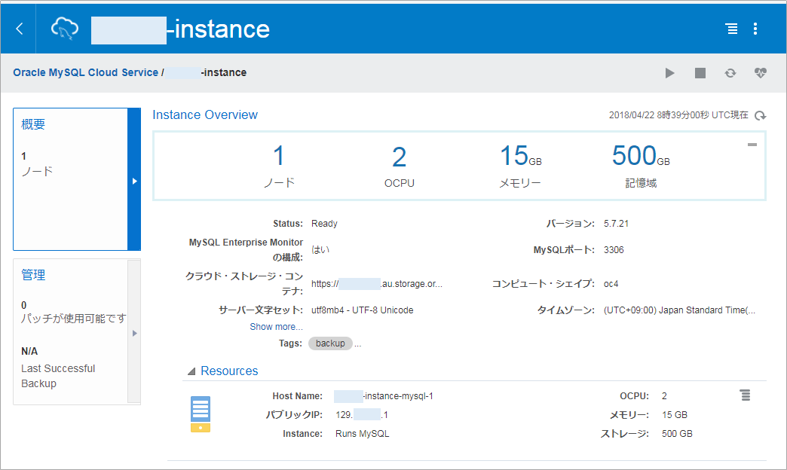This screenshot has height=470, width=787.
Task: Click the utf8mb4 - UTF-8 Unicode value
Action: [x=362, y=310]
